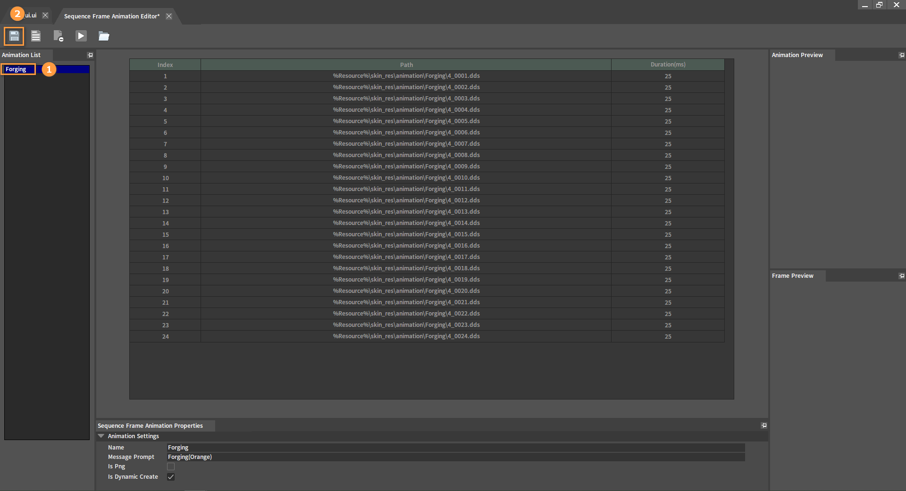Click the duration value in row 23
The width and height of the screenshot is (906, 491).
[x=668, y=325]
